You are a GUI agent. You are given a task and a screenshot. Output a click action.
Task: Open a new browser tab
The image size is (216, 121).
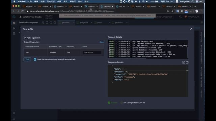point(195,6)
